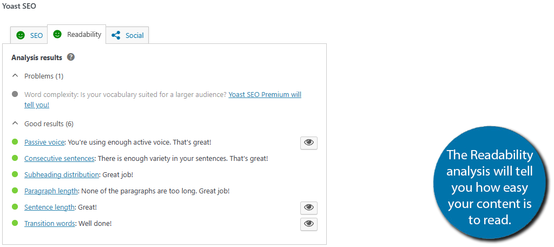Toggle Sentence length highlighting eye button

tap(309, 207)
